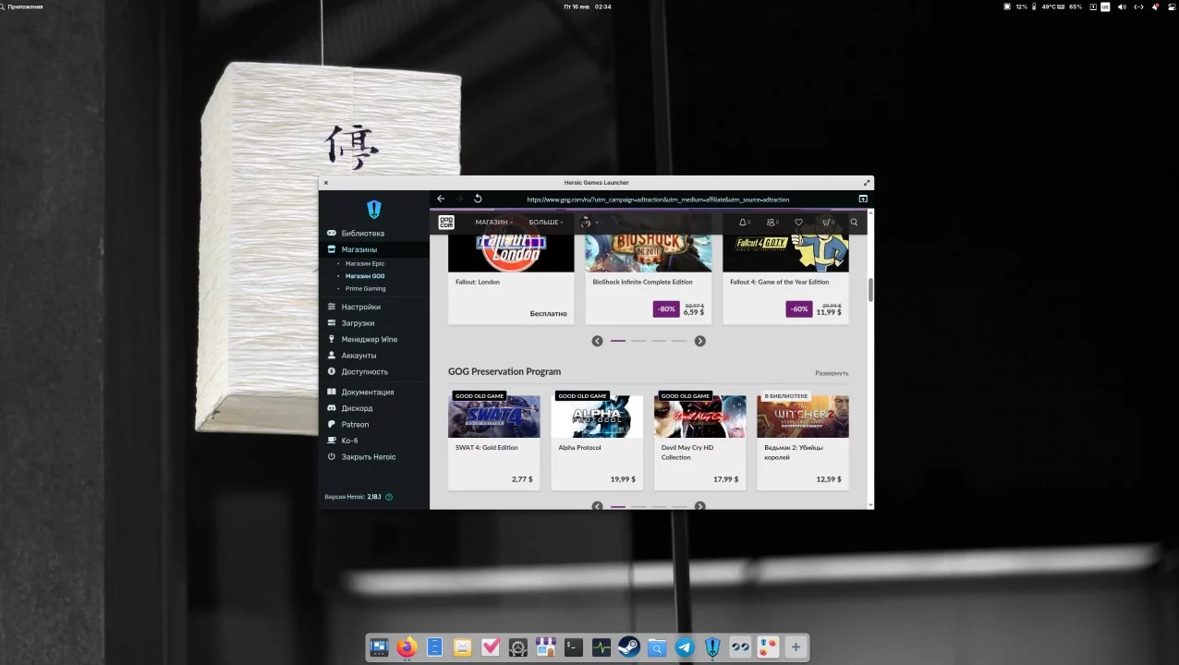The image size is (1179, 665).
Task: Open Devil May Cry HD Collection card
Action: 700,441
